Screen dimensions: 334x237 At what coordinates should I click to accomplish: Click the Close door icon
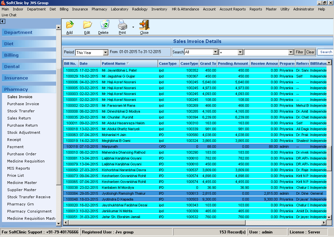coord(144,25)
